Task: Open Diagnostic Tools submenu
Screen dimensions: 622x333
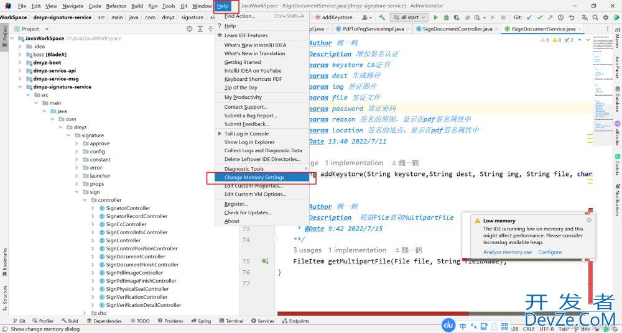Action: [262, 169]
